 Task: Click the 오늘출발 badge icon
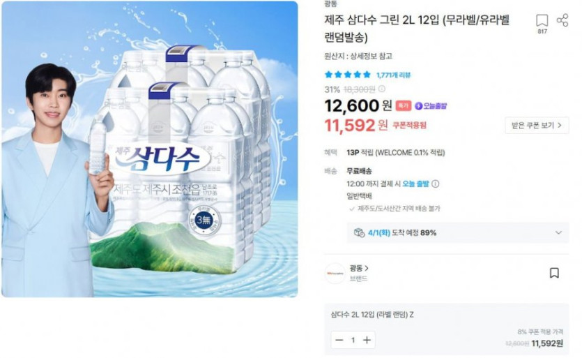pos(419,106)
